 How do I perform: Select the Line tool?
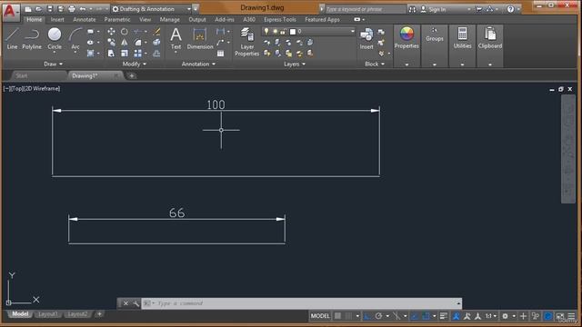[x=12, y=38]
